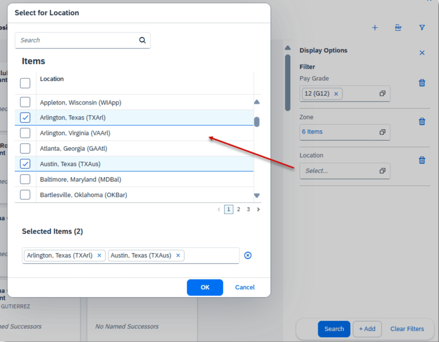Confirm selection with OK button

pyautogui.click(x=205, y=288)
